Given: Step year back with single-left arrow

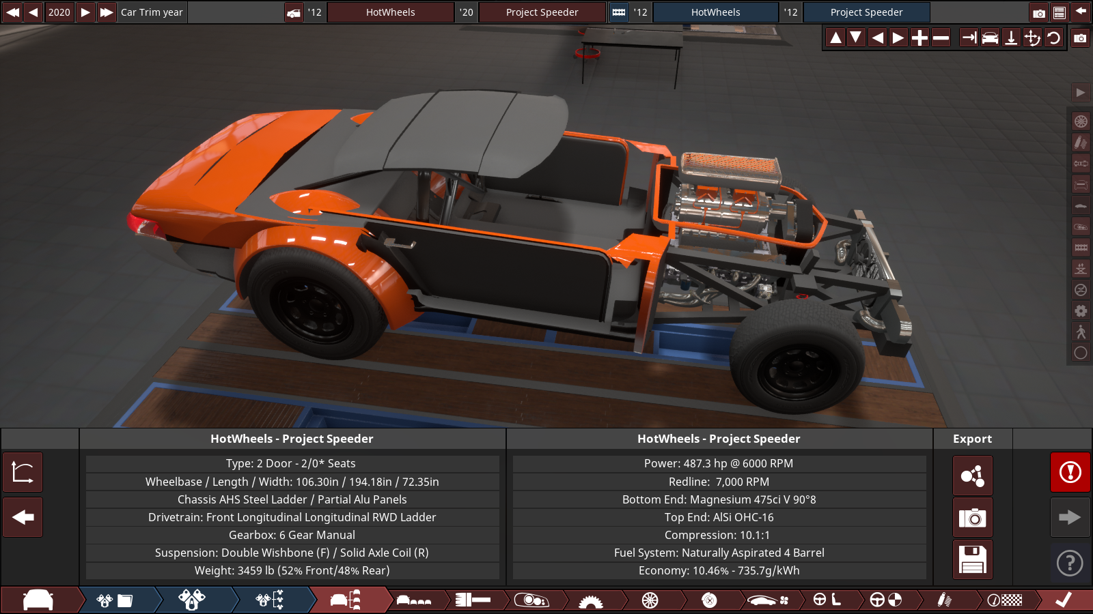Looking at the screenshot, I should coord(33,12).
